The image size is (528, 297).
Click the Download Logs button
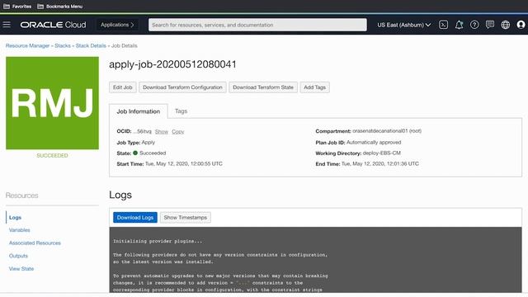tap(135, 218)
